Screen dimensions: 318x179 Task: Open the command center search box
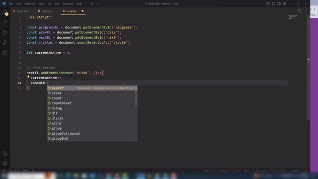click(x=161, y=3)
